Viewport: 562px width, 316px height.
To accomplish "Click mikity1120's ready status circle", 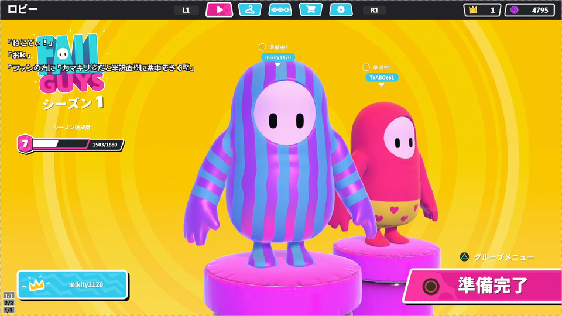I will (262, 47).
